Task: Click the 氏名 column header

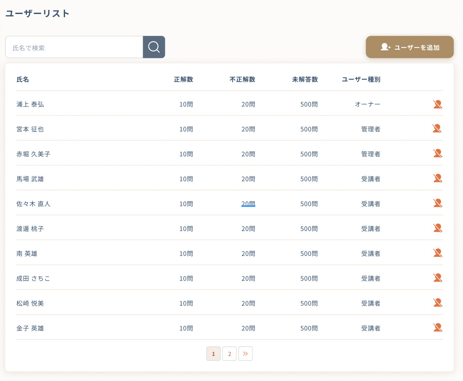Action: tap(23, 79)
